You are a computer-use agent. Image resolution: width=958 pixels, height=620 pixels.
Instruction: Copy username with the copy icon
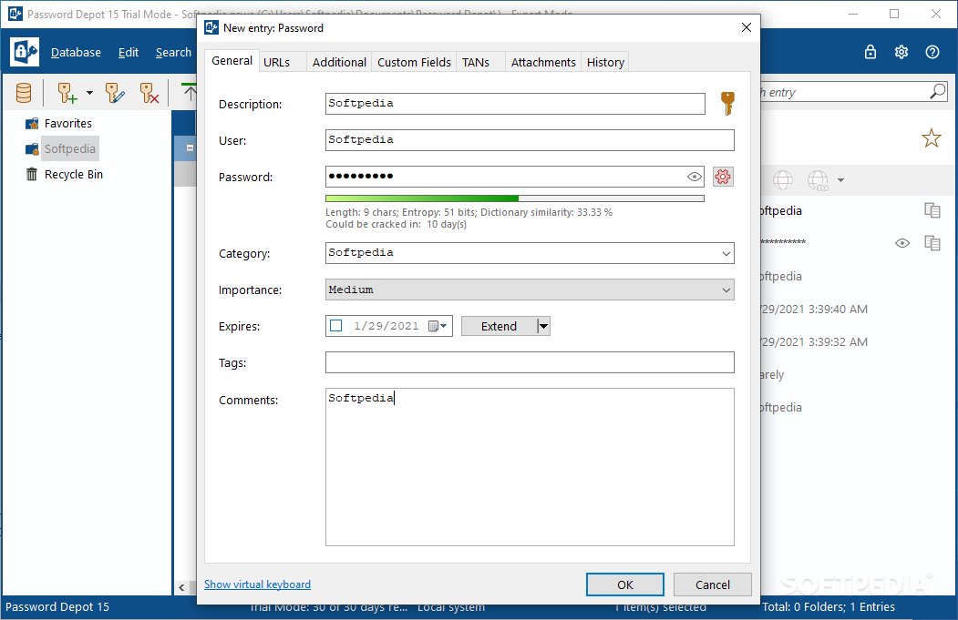pyautogui.click(x=932, y=210)
